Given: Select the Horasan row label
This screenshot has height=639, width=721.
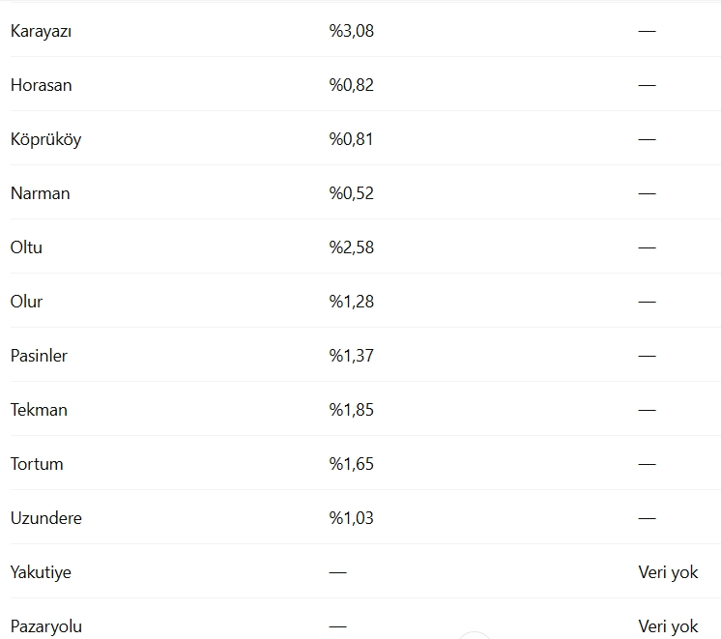Looking at the screenshot, I should click(42, 85).
